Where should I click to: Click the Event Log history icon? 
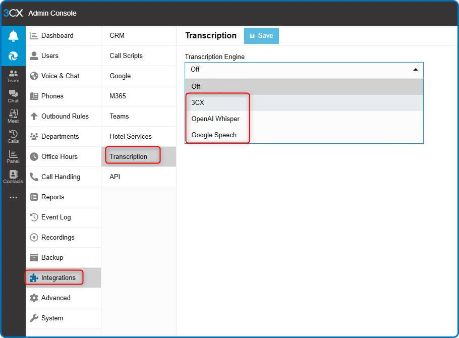tap(34, 217)
